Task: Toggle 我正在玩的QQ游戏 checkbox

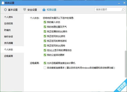Action: click(x=45, y=36)
